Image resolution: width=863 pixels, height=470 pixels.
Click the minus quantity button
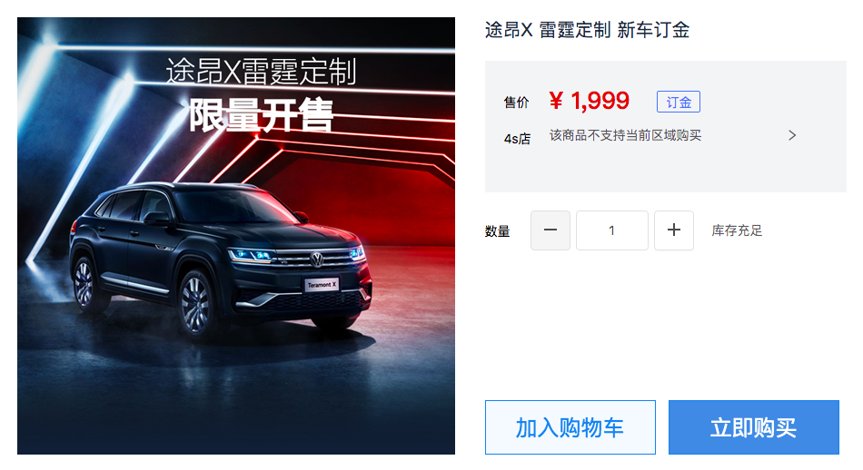click(x=550, y=230)
